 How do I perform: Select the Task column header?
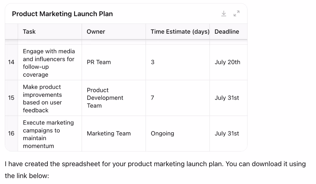50,31
